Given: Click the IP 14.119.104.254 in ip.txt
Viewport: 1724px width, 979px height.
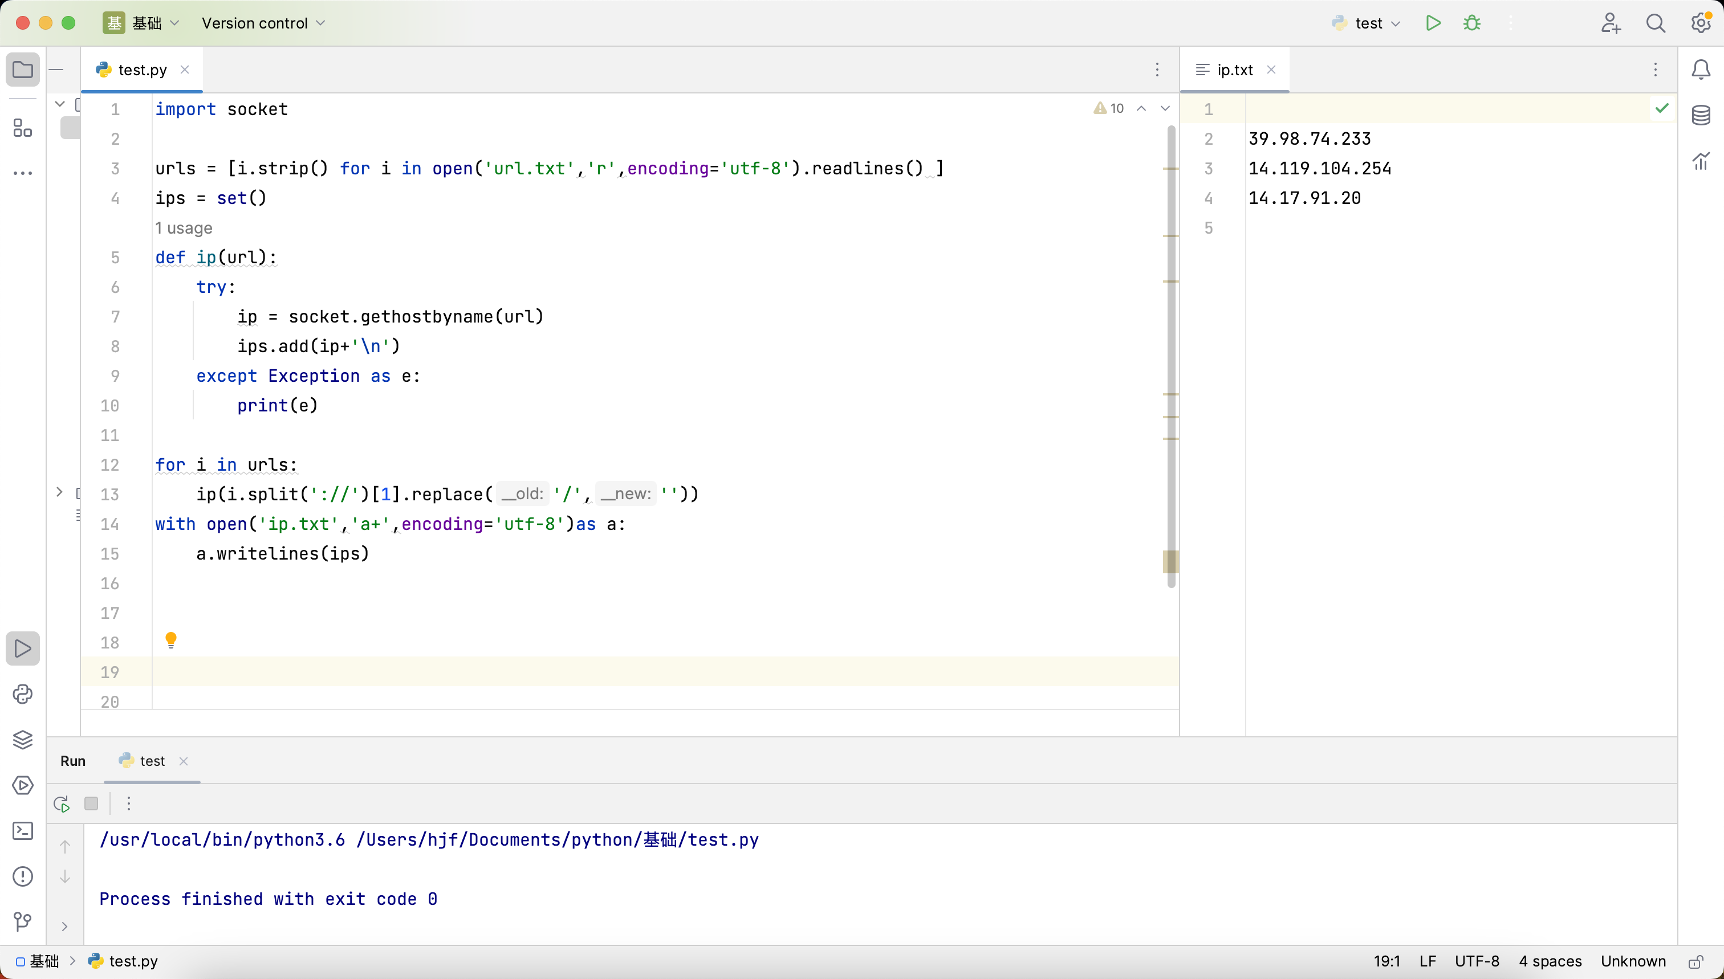Looking at the screenshot, I should (1320, 168).
